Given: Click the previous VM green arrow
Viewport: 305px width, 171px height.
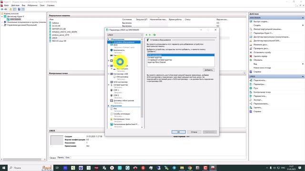Looking at the screenshot, I should click(146, 35).
